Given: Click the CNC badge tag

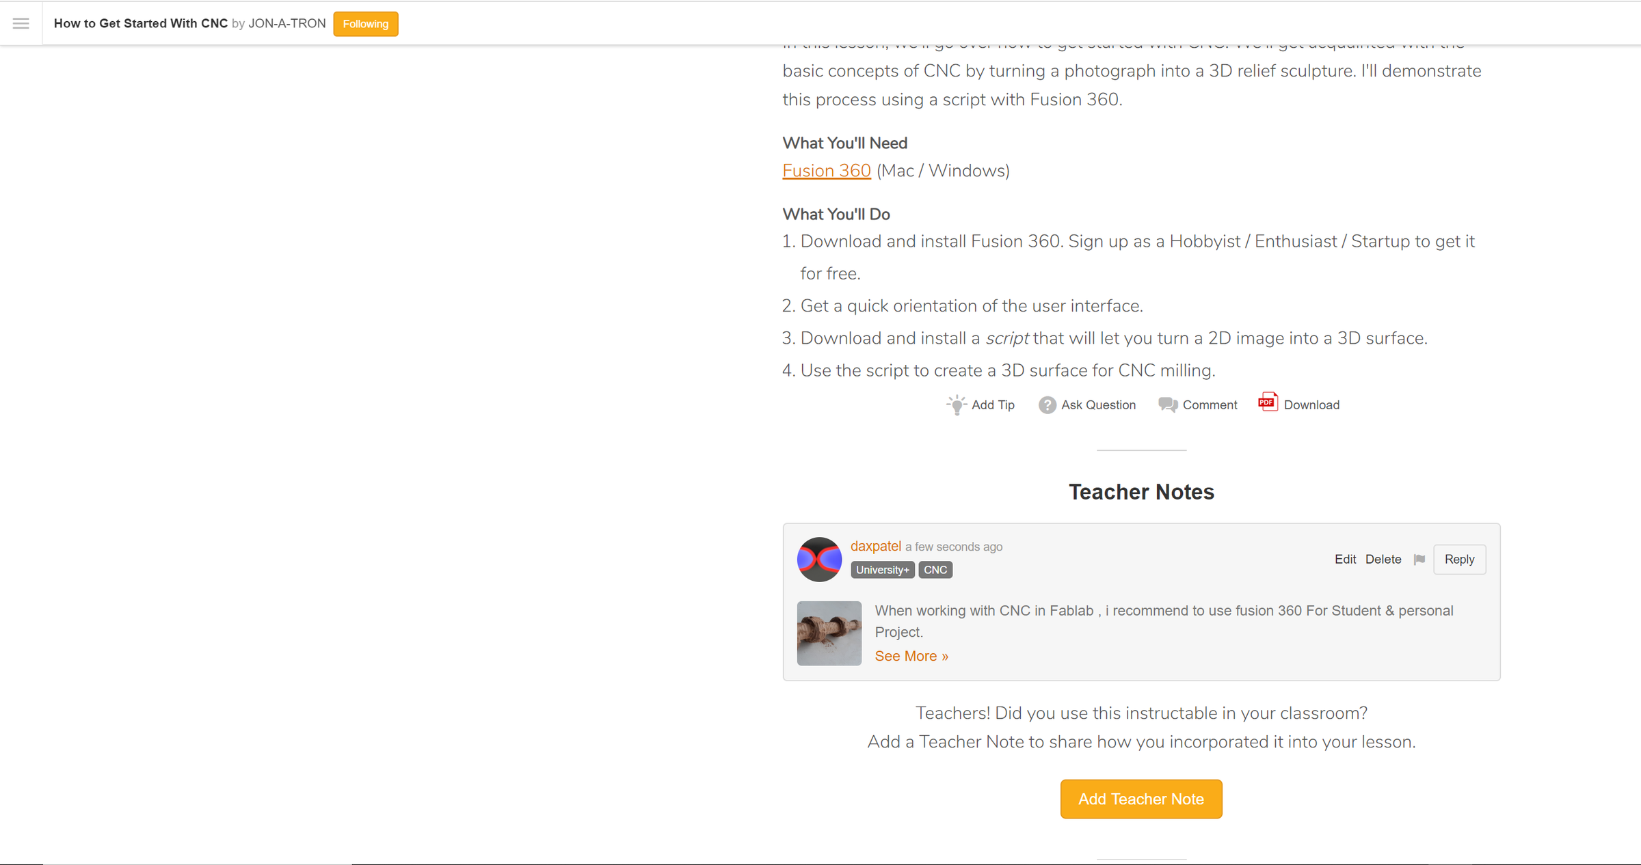Looking at the screenshot, I should tap(935, 570).
